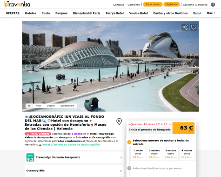The width and height of the screenshot is (221, 177).
Task: Open Costa menu item
Action: coord(46,13)
